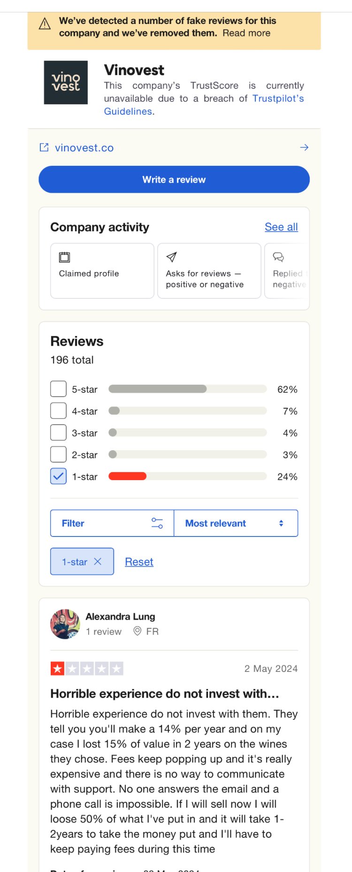Click the filter sliders icon

157,523
